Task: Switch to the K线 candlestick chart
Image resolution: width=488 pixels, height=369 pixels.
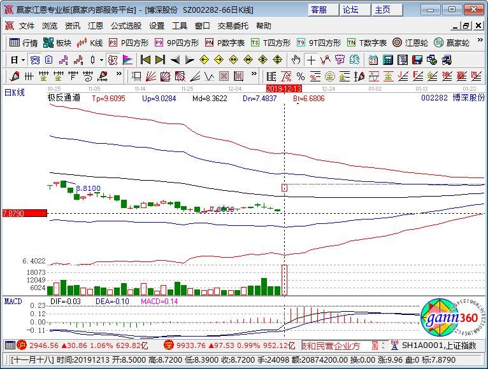Action: [x=90, y=43]
